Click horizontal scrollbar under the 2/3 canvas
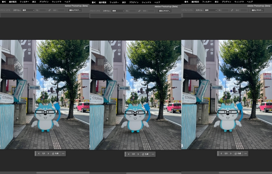Viewport: 272px width, 174px height. click(154, 173)
